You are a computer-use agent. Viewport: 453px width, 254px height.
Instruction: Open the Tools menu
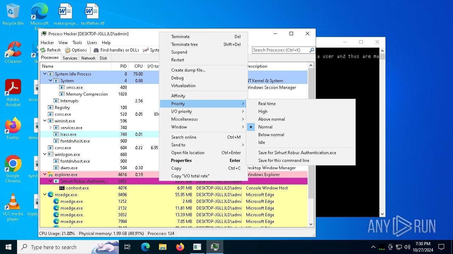(x=77, y=43)
